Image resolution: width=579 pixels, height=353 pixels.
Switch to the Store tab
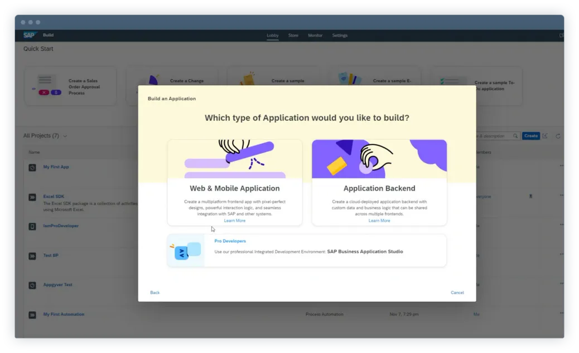(293, 36)
